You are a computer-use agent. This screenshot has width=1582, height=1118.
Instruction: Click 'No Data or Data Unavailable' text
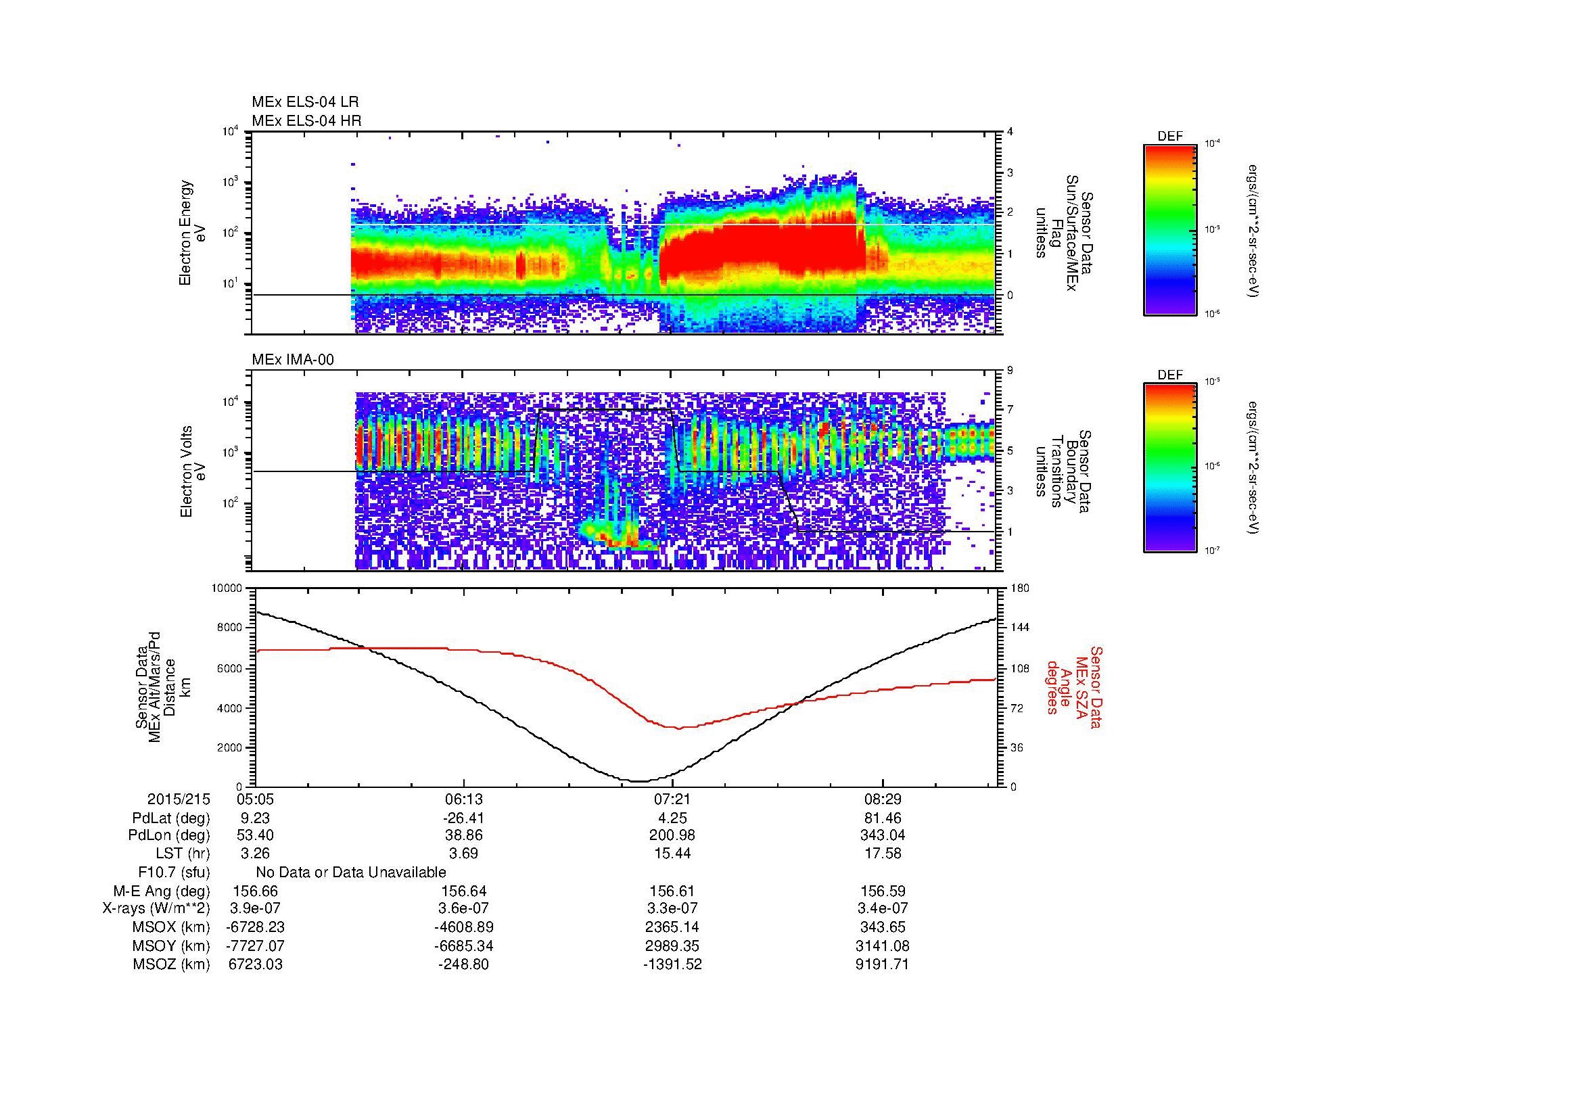click(x=351, y=872)
